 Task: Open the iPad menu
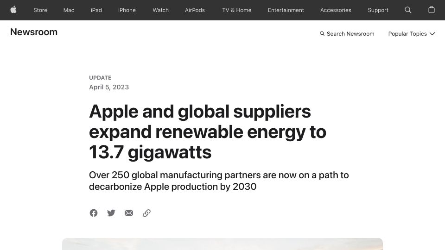click(x=96, y=10)
